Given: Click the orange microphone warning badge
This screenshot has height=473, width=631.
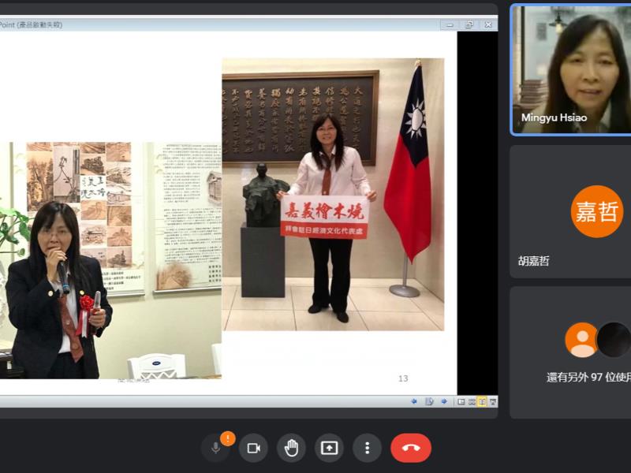Looking at the screenshot, I should tap(228, 438).
